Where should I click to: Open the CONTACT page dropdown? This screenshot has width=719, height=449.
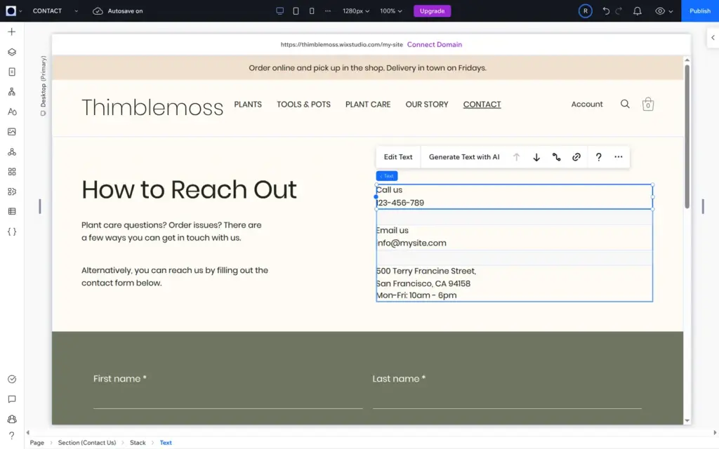tap(55, 11)
